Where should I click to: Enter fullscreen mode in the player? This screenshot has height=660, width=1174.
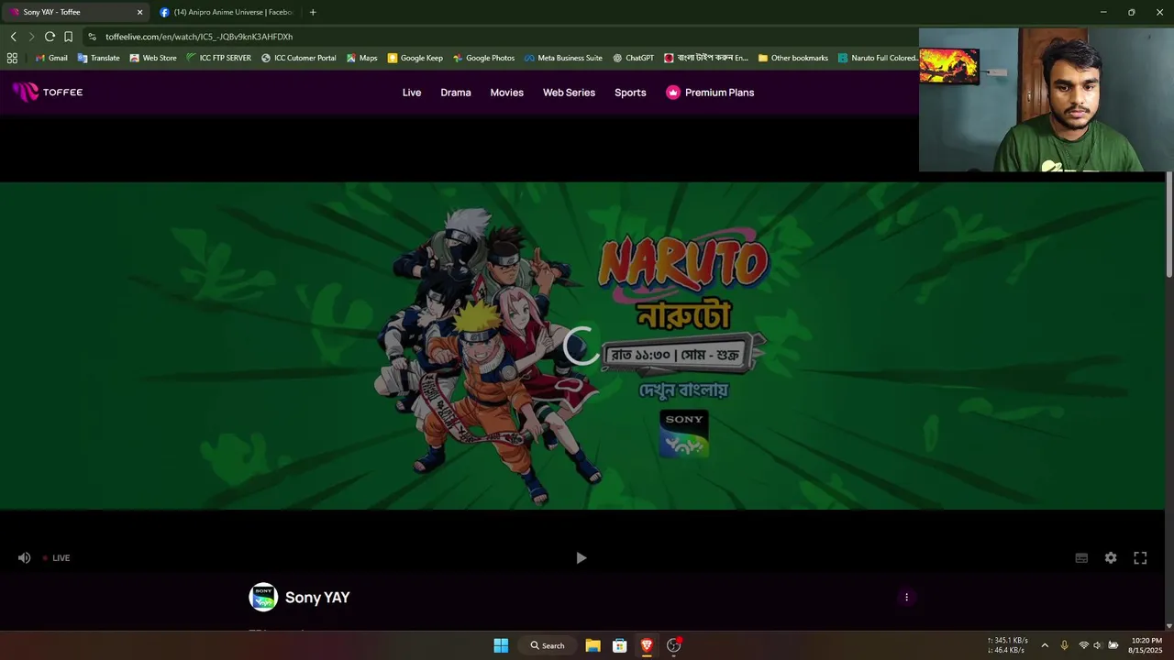pos(1140,557)
